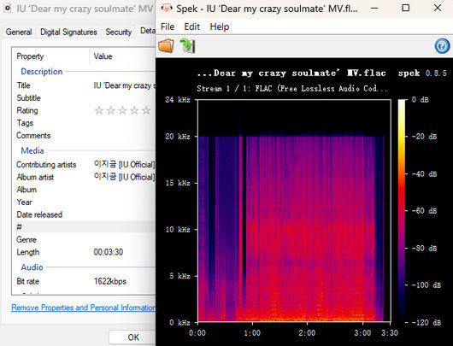Click the file icon in Properties title bar
Viewport: 453px width, 346px height.
[8, 9]
